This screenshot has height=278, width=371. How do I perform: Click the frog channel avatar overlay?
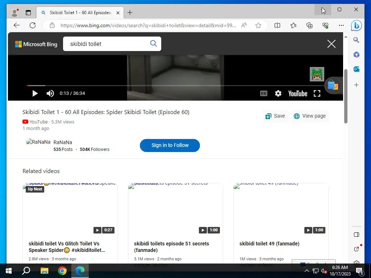[x=317, y=74]
